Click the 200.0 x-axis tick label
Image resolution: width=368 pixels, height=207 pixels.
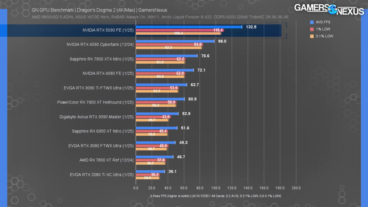[x=296, y=188]
